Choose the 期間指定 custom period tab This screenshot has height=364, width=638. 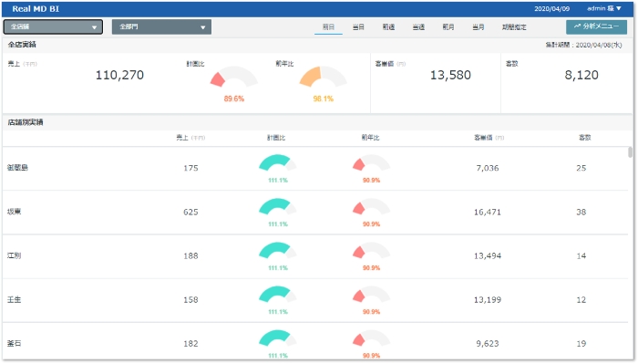click(x=514, y=26)
